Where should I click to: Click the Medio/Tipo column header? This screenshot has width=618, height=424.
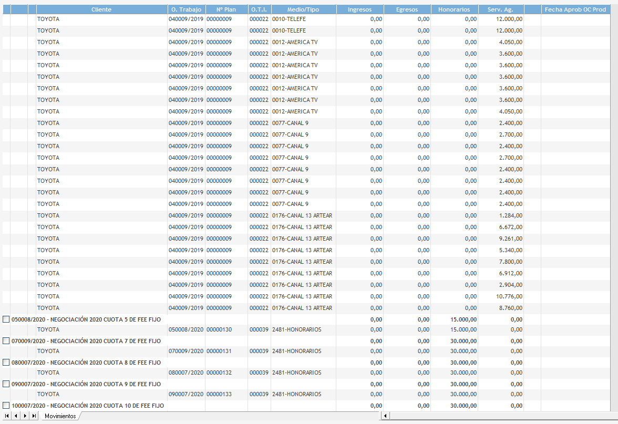click(x=303, y=9)
